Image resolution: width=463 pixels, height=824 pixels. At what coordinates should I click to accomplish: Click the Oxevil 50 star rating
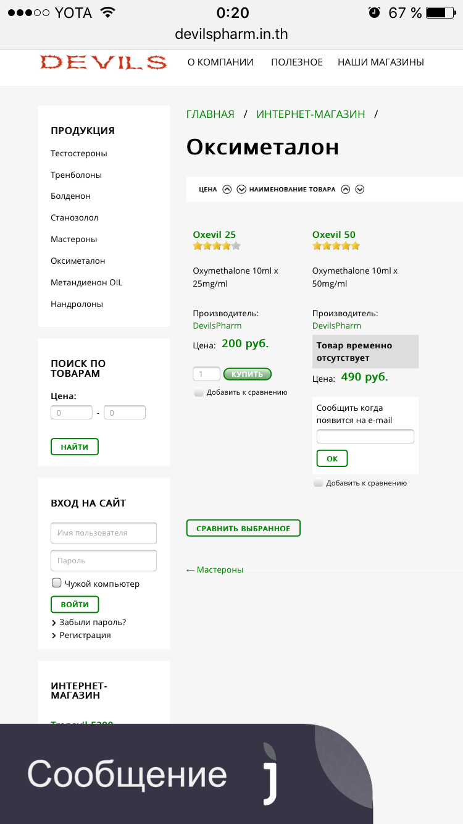click(x=336, y=246)
